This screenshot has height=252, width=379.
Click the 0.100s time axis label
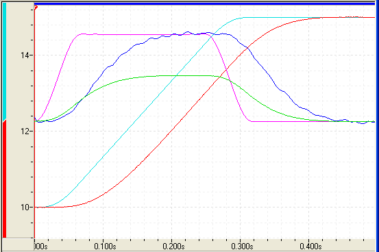click(x=105, y=247)
